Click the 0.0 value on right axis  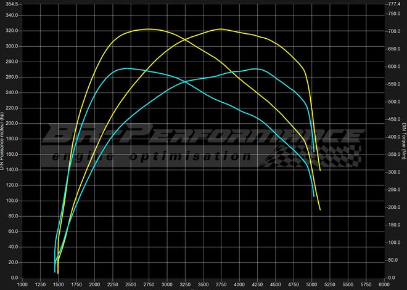tap(391, 278)
